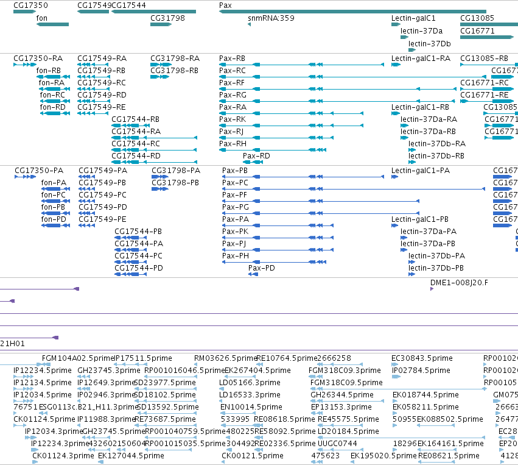Select the Pax-RC transcript label
The height and width of the screenshot is (465, 518).
[233, 71]
